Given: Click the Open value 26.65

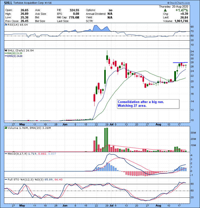Looking at the screenshot, I should point(24,10).
